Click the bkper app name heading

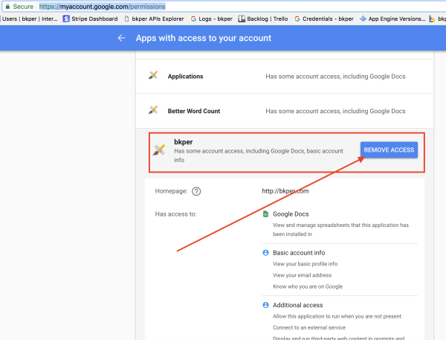[x=183, y=142]
